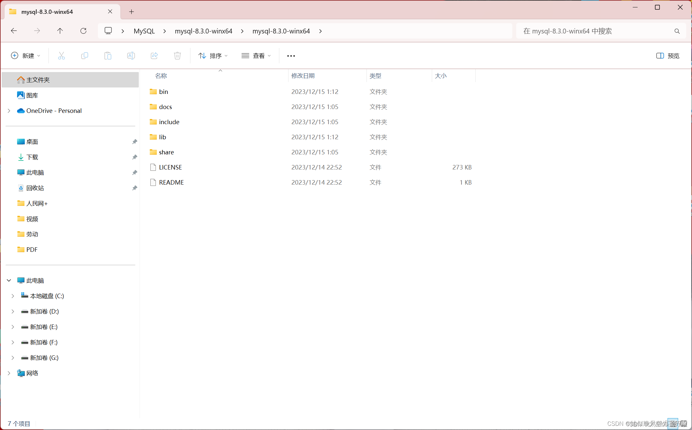Image resolution: width=692 pixels, height=430 pixels.
Task: Expand 本地磁盘 (C:) drive node
Action: tap(13, 296)
